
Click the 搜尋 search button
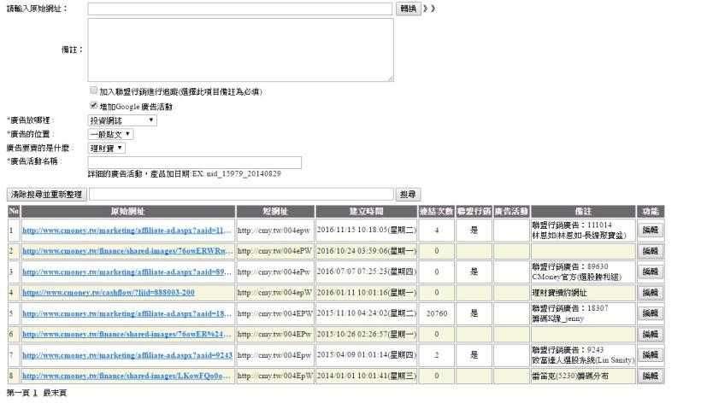[x=409, y=196]
